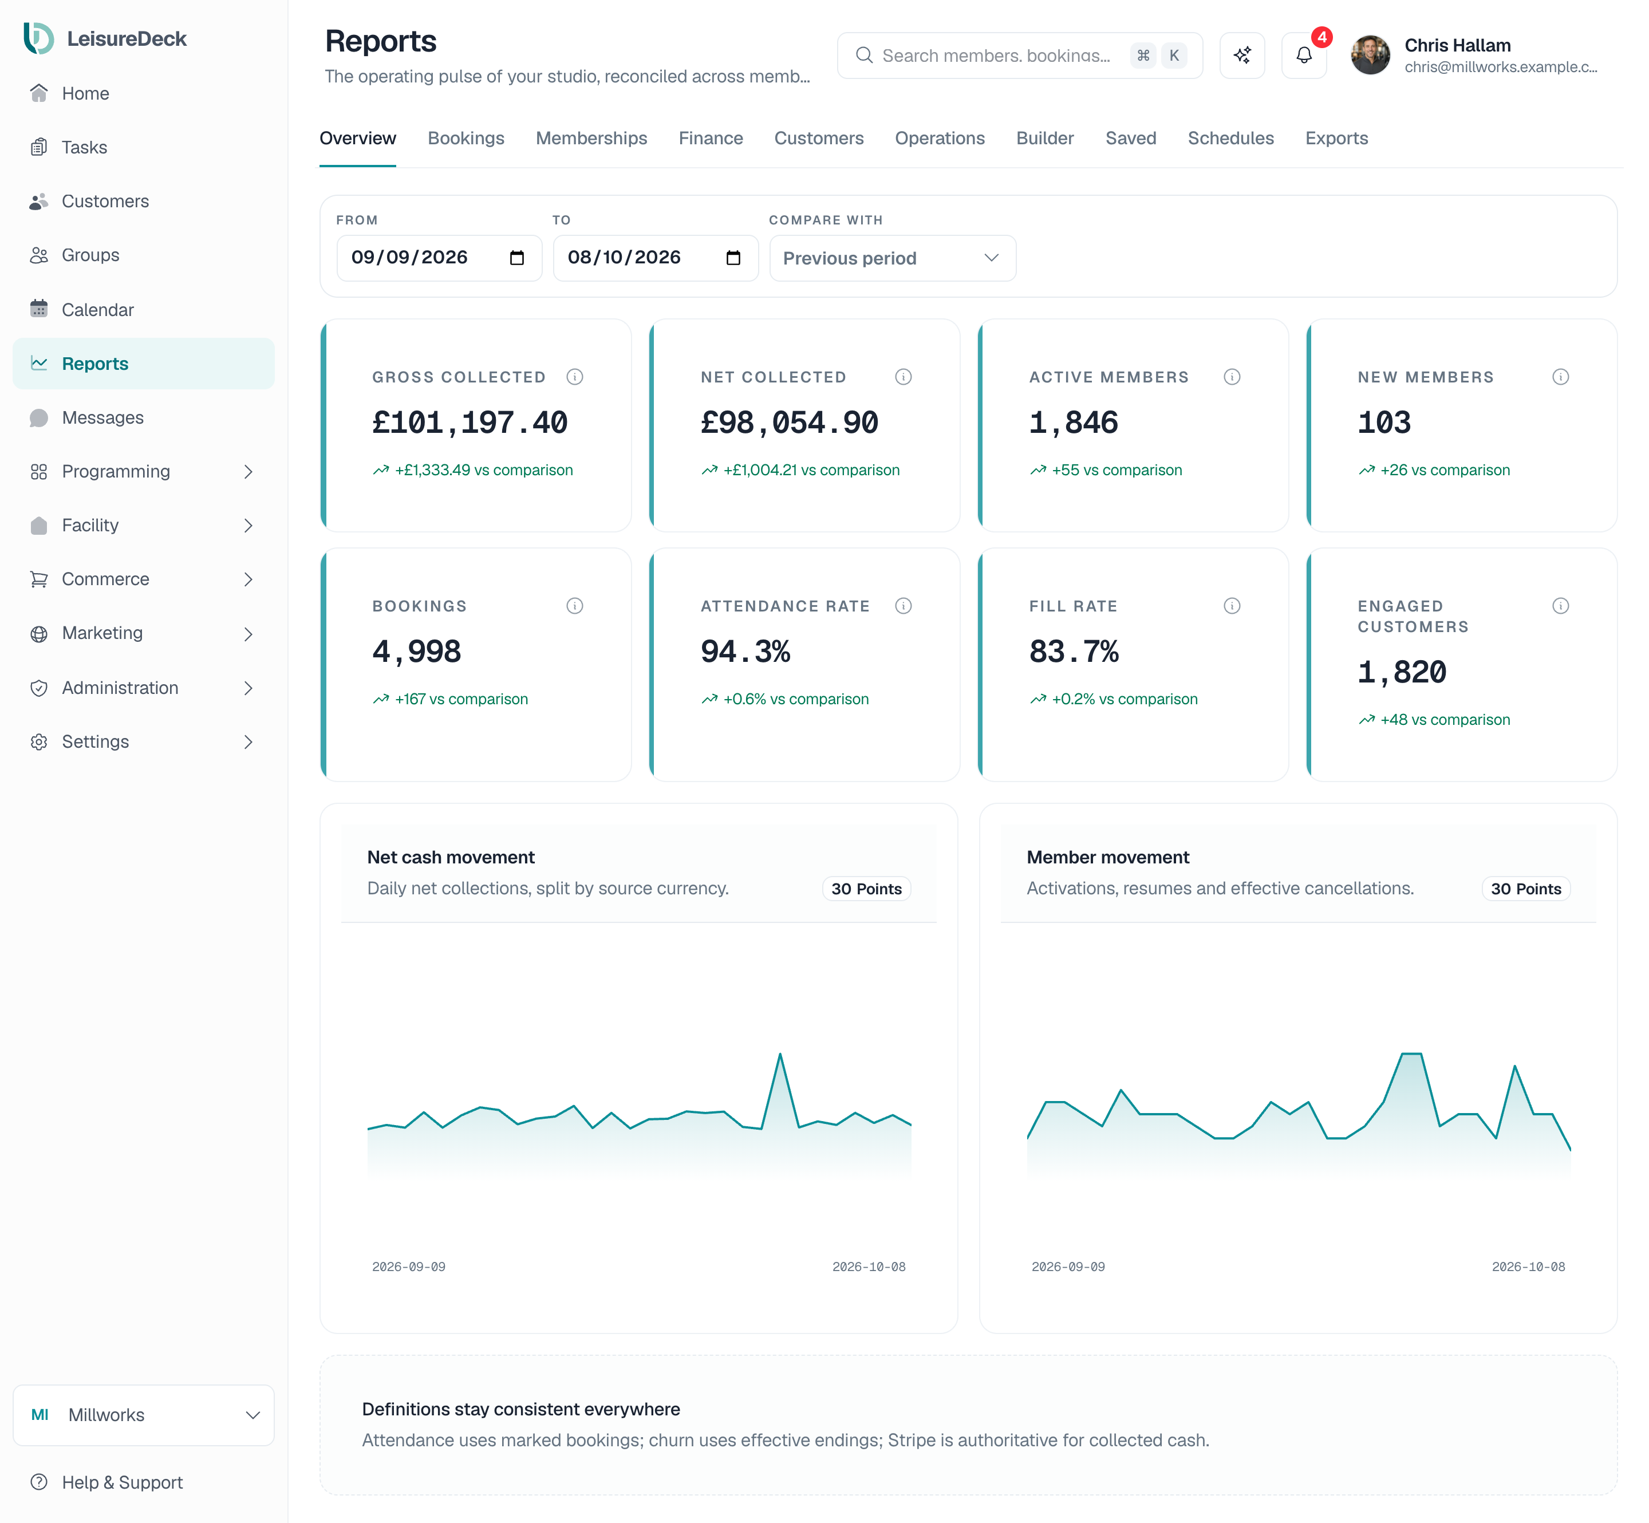Switch to the Bookings tab
The image size is (1649, 1523).
point(465,139)
